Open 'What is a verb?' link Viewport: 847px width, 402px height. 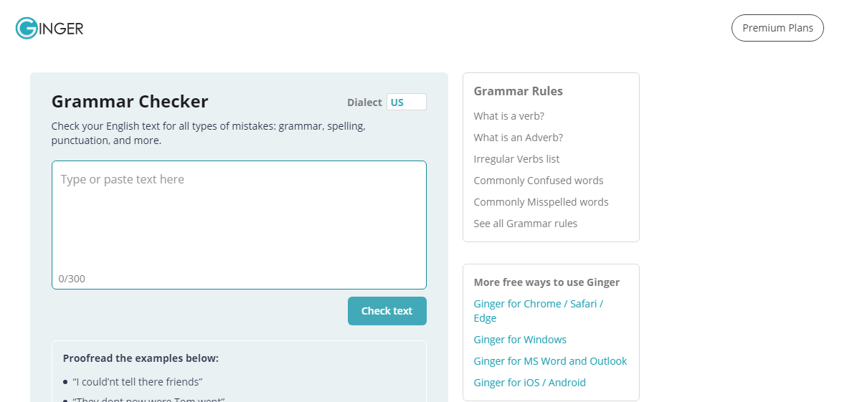tap(508, 116)
